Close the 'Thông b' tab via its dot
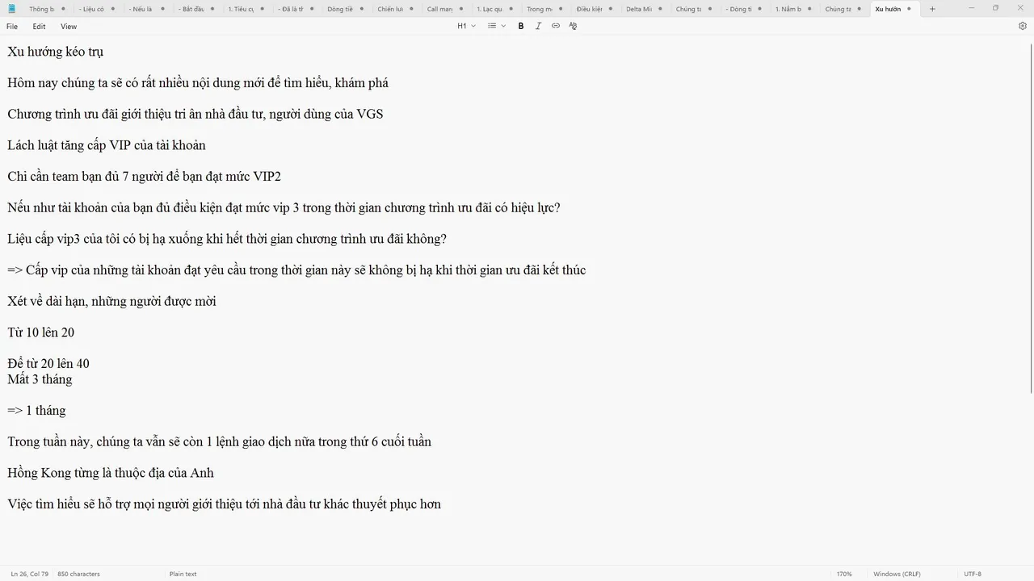 coord(62,9)
